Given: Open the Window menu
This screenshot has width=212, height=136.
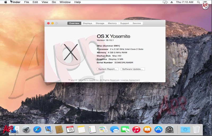Looking at the screenshot, I should coord(65,2).
